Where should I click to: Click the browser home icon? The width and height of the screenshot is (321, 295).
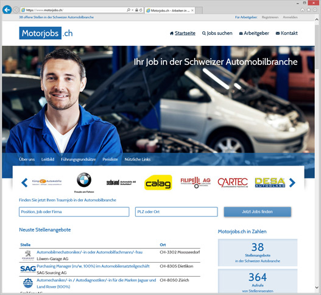point(302,10)
